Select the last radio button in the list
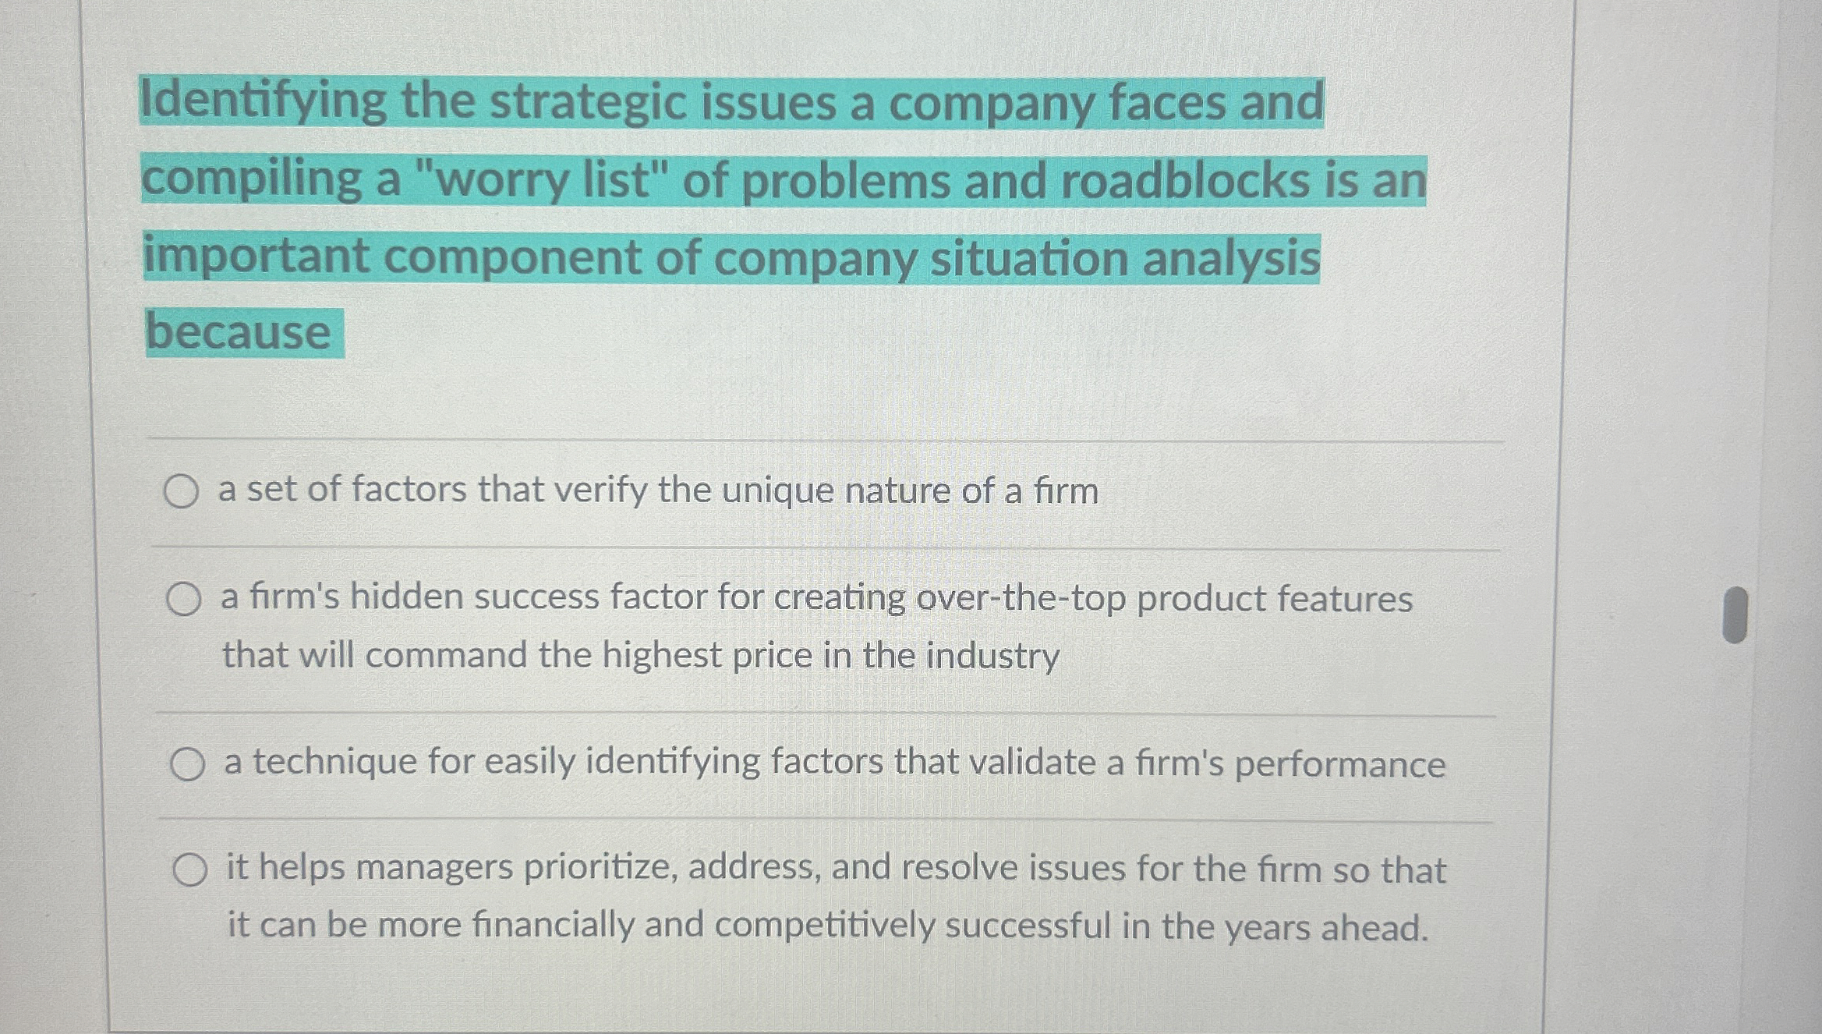Screen dimensions: 1822x1034 click(189, 869)
